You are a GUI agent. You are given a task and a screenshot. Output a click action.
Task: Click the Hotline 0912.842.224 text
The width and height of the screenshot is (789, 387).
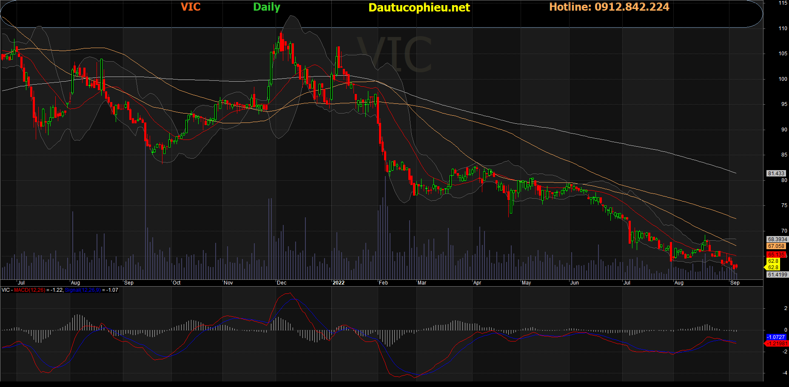609,7
